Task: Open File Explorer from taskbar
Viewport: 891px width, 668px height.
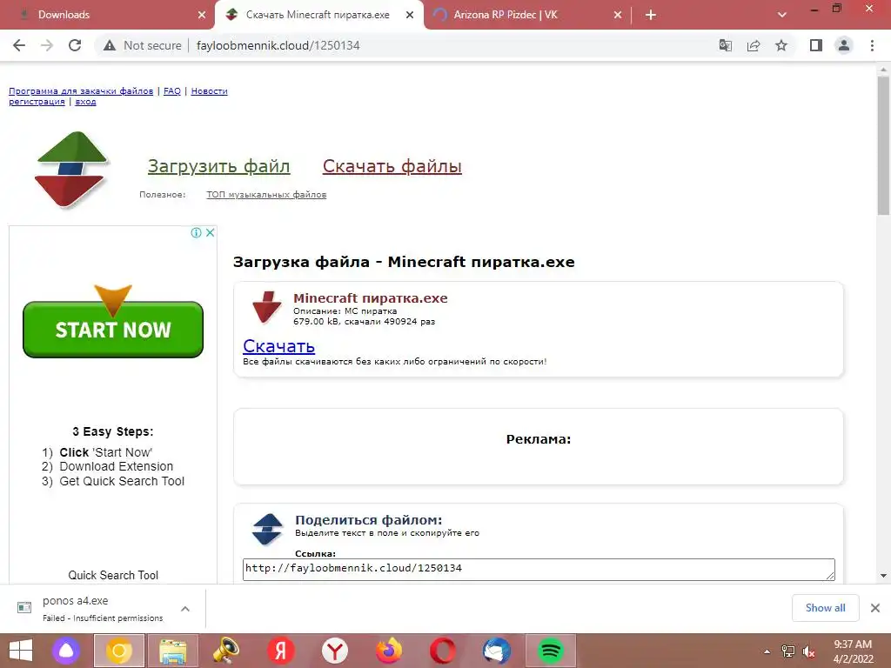Action: pyautogui.click(x=173, y=651)
